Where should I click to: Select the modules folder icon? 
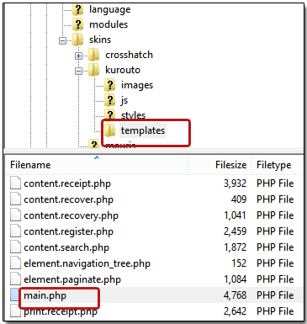coord(77,24)
